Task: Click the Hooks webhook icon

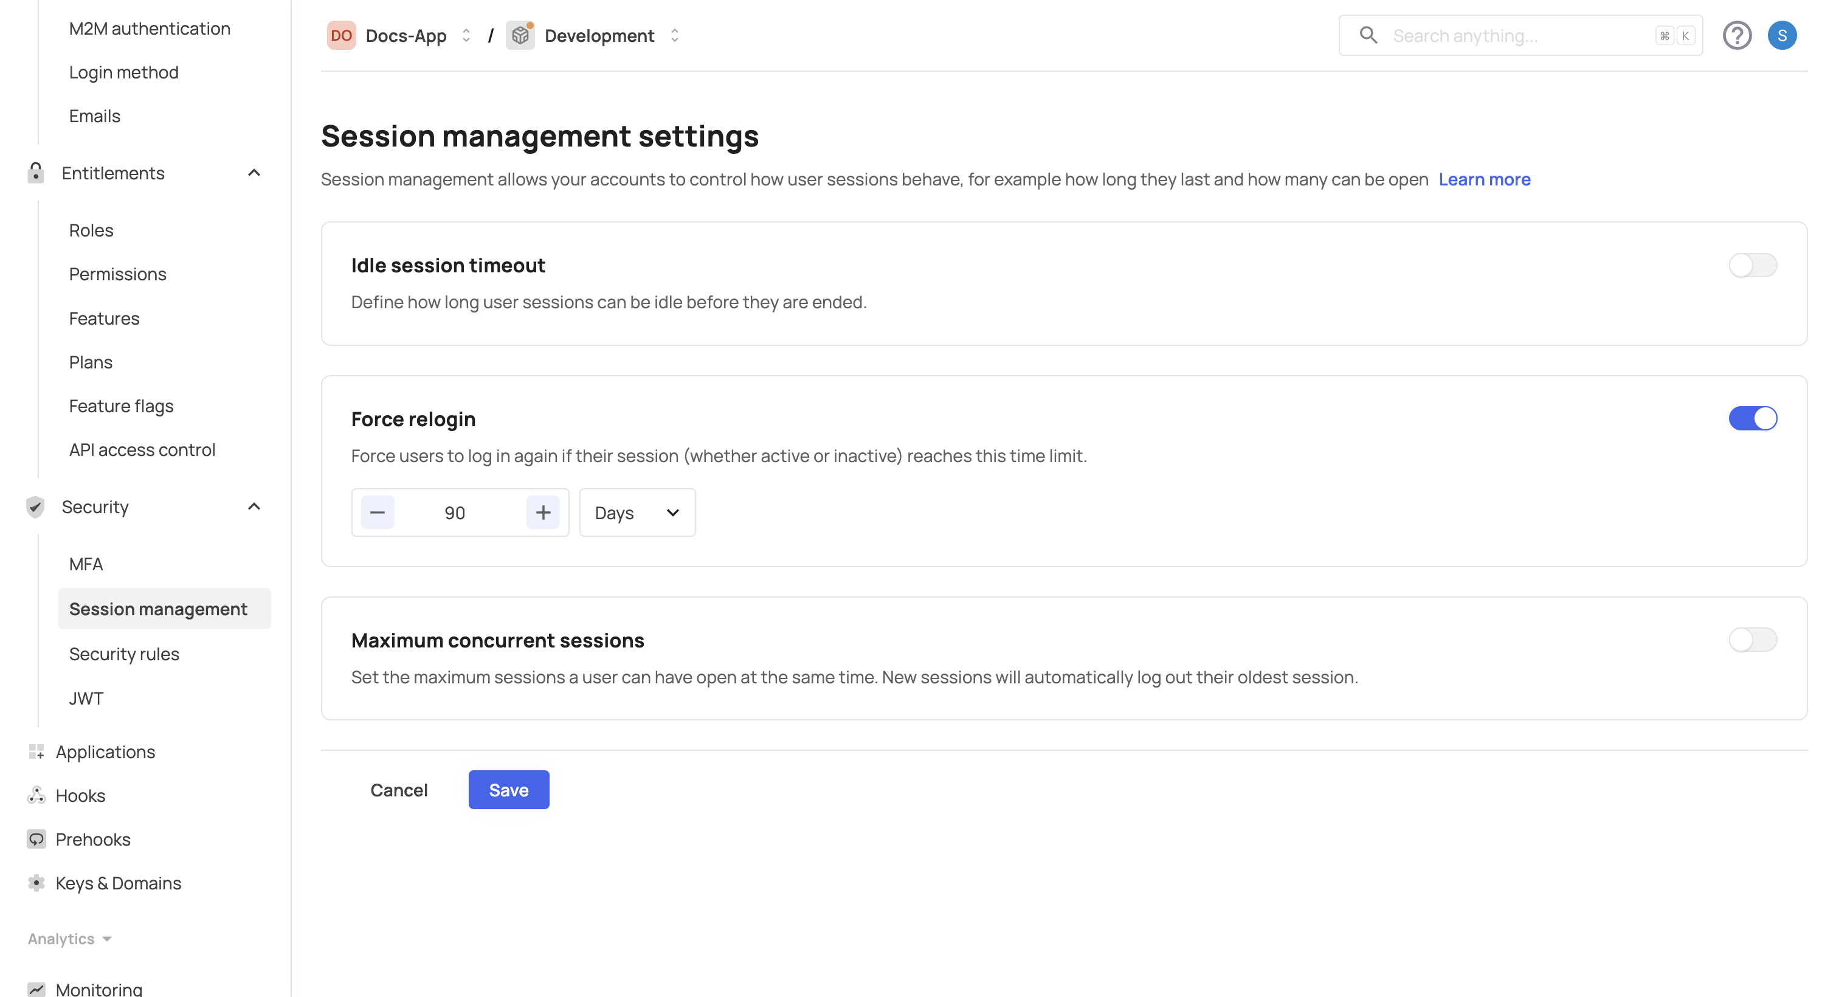Action: pos(36,795)
